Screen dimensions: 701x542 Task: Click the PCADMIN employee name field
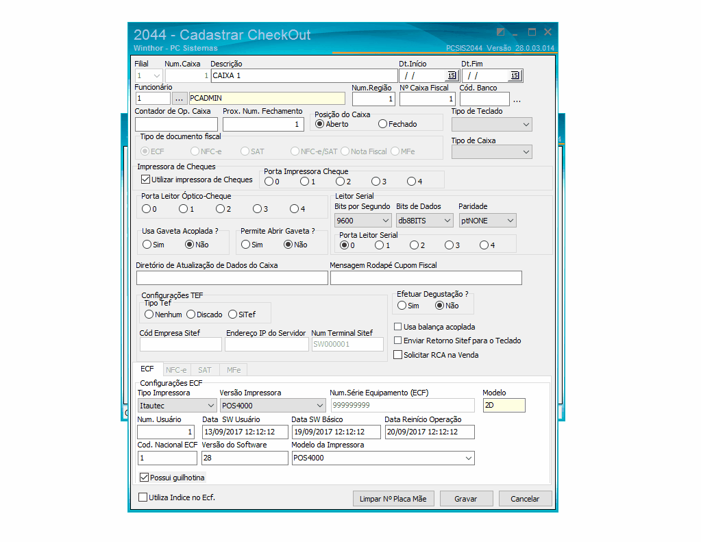(x=267, y=99)
